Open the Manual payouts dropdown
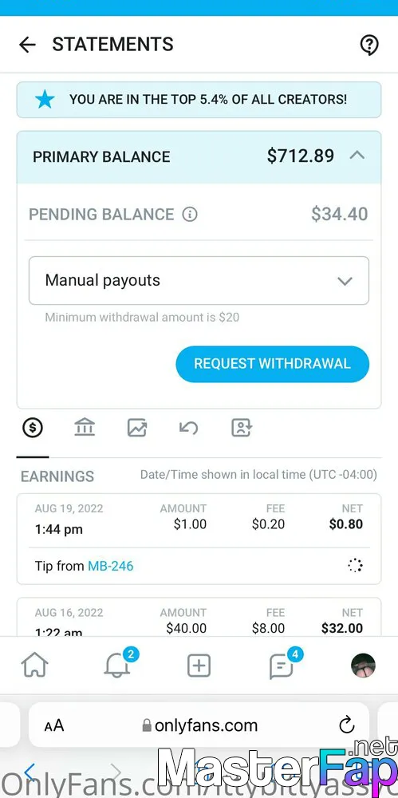The width and height of the screenshot is (398, 798). [x=199, y=280]
